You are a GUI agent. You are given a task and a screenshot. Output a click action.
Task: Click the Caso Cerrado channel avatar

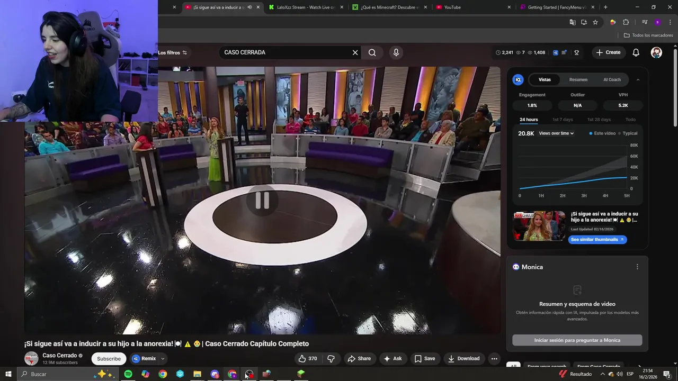tap(31, 358)
